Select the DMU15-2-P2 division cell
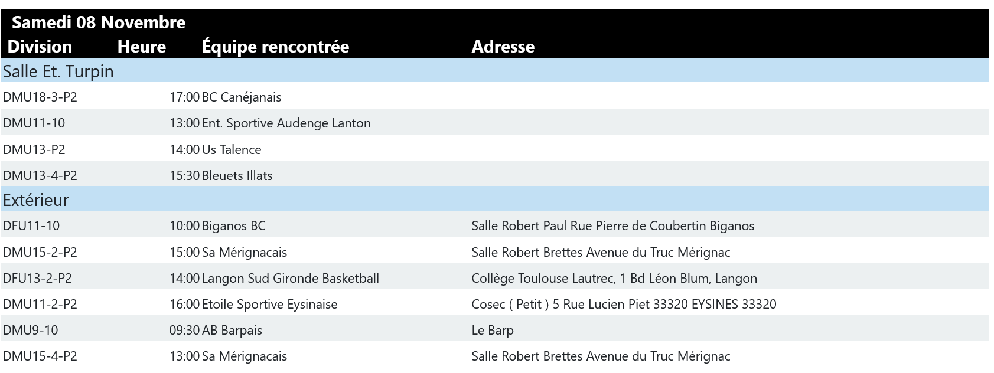Screen dimensions: 994x373 click(x=40, y=253)
